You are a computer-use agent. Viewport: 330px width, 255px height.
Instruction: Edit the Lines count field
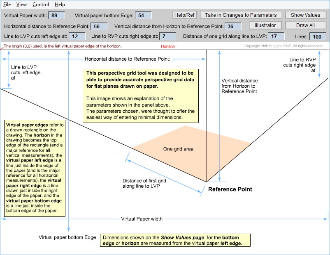click(318, 37)
